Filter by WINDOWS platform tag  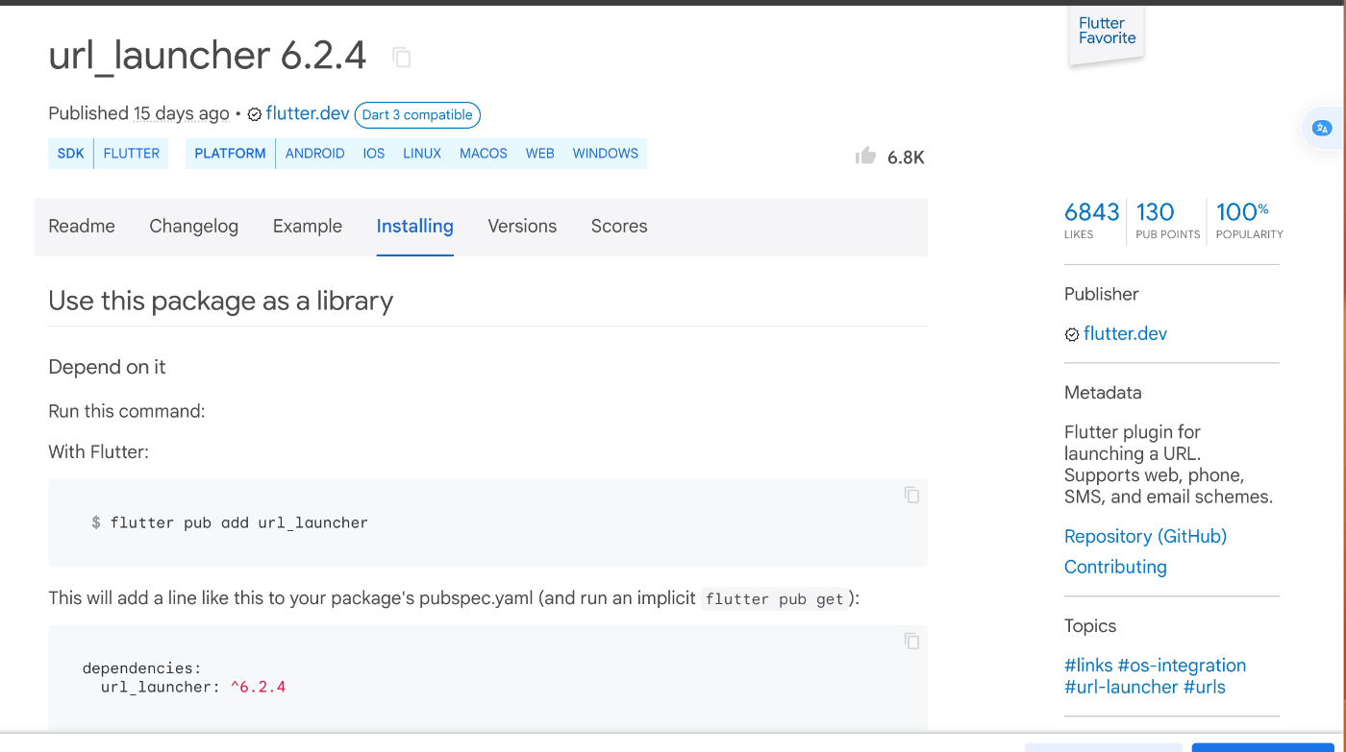[x=606, y=154]
